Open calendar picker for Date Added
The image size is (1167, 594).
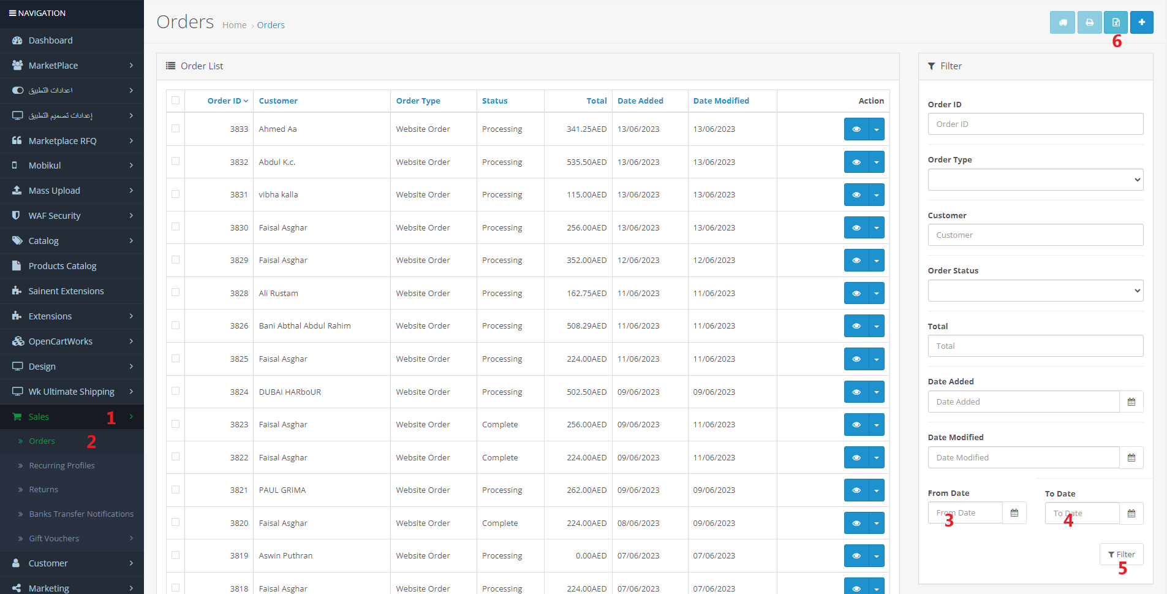tap(1131, 402)
